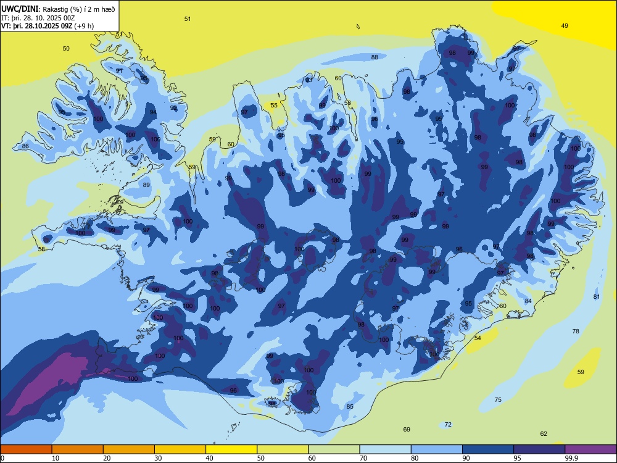Click the value '72' south of Iceland
This screenshot has height=463, width=617.
[x=448, y=425]
